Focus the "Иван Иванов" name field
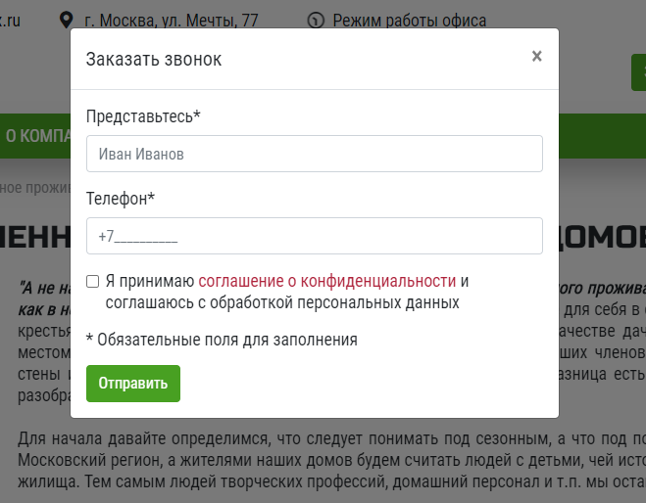Screen dimensions: 646x503 pos(314,154)
